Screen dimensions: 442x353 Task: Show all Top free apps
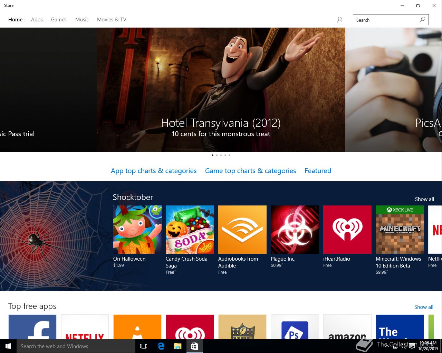coord(424,307)
